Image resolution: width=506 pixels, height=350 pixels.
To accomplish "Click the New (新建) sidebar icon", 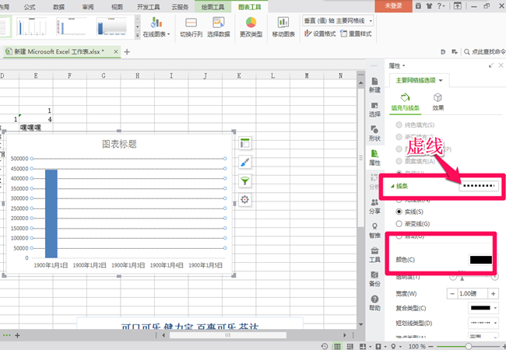I will point(374,85).
